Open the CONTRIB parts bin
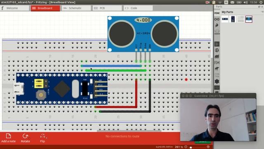Screen dimensions: 264x149 tap(217, 75)
